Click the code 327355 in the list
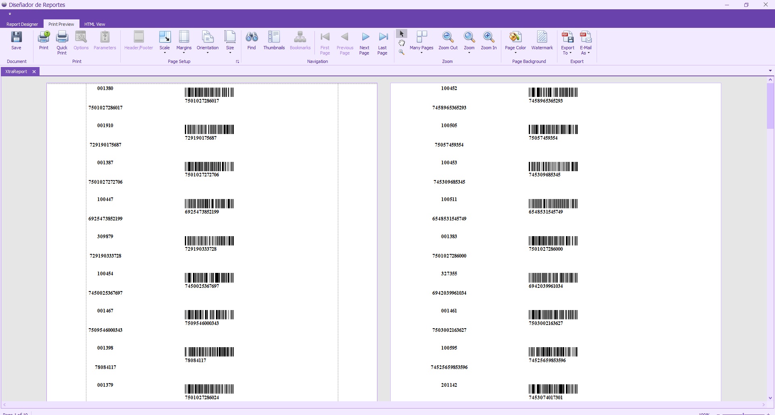Screen dimensions: 775x415 (x=449, y=274)
